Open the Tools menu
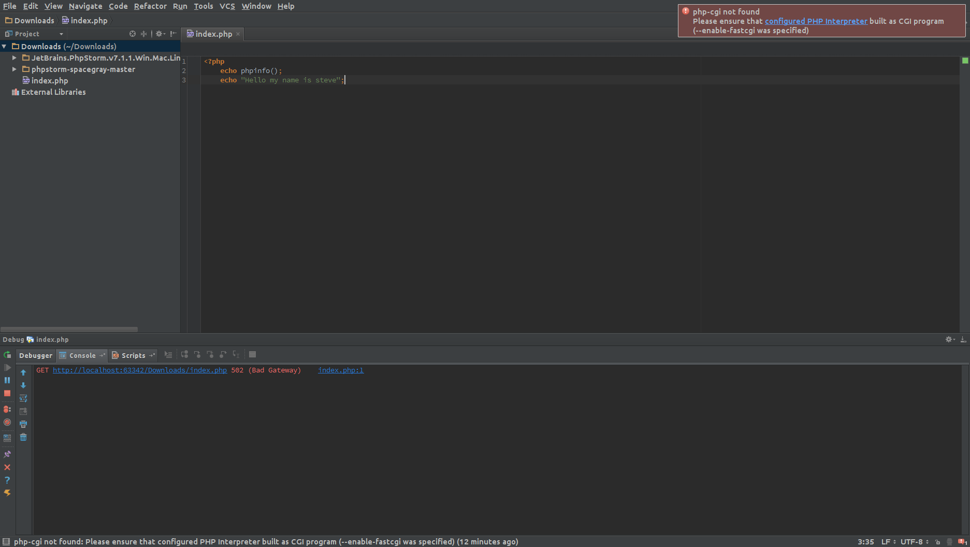This screenshot has width=970, height=547. (204, 6)
